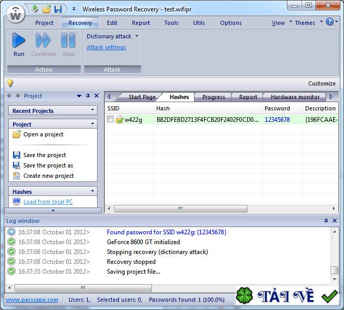344x310 pixels.
Task: Click the open folder icon in title bar
Action: (x=47, y=9)
